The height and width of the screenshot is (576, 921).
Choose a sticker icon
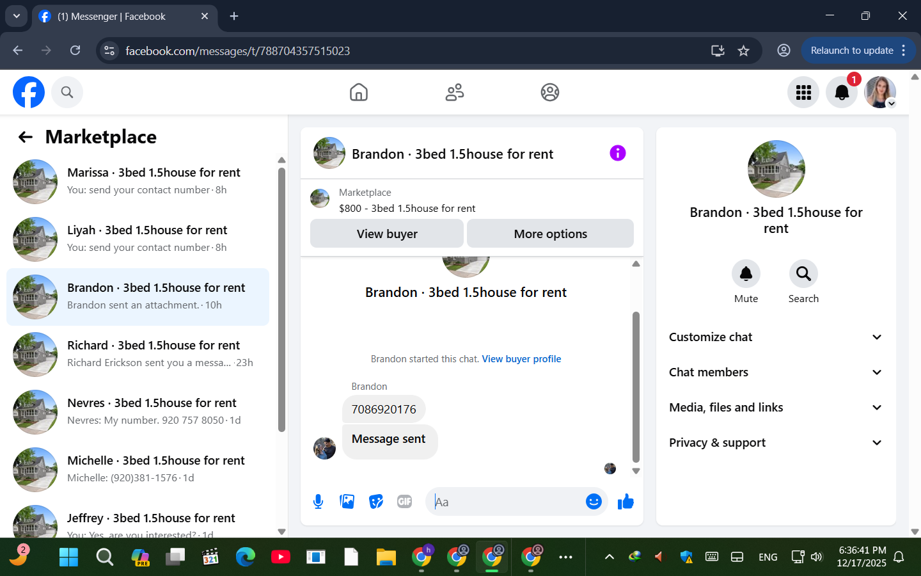pos(376,502)
